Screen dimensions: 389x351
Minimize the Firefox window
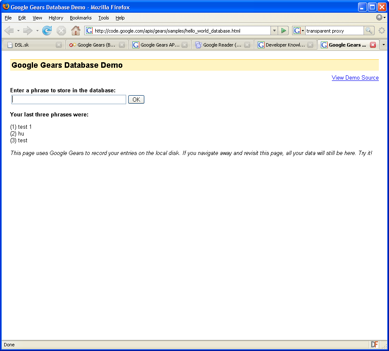362,7
